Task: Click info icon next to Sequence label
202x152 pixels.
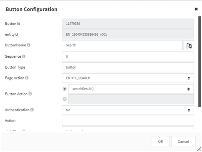Action: pos(24,56)
